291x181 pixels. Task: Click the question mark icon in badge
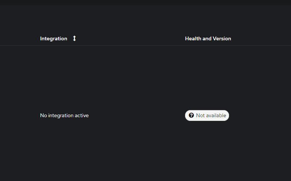[x=191, y=115]
